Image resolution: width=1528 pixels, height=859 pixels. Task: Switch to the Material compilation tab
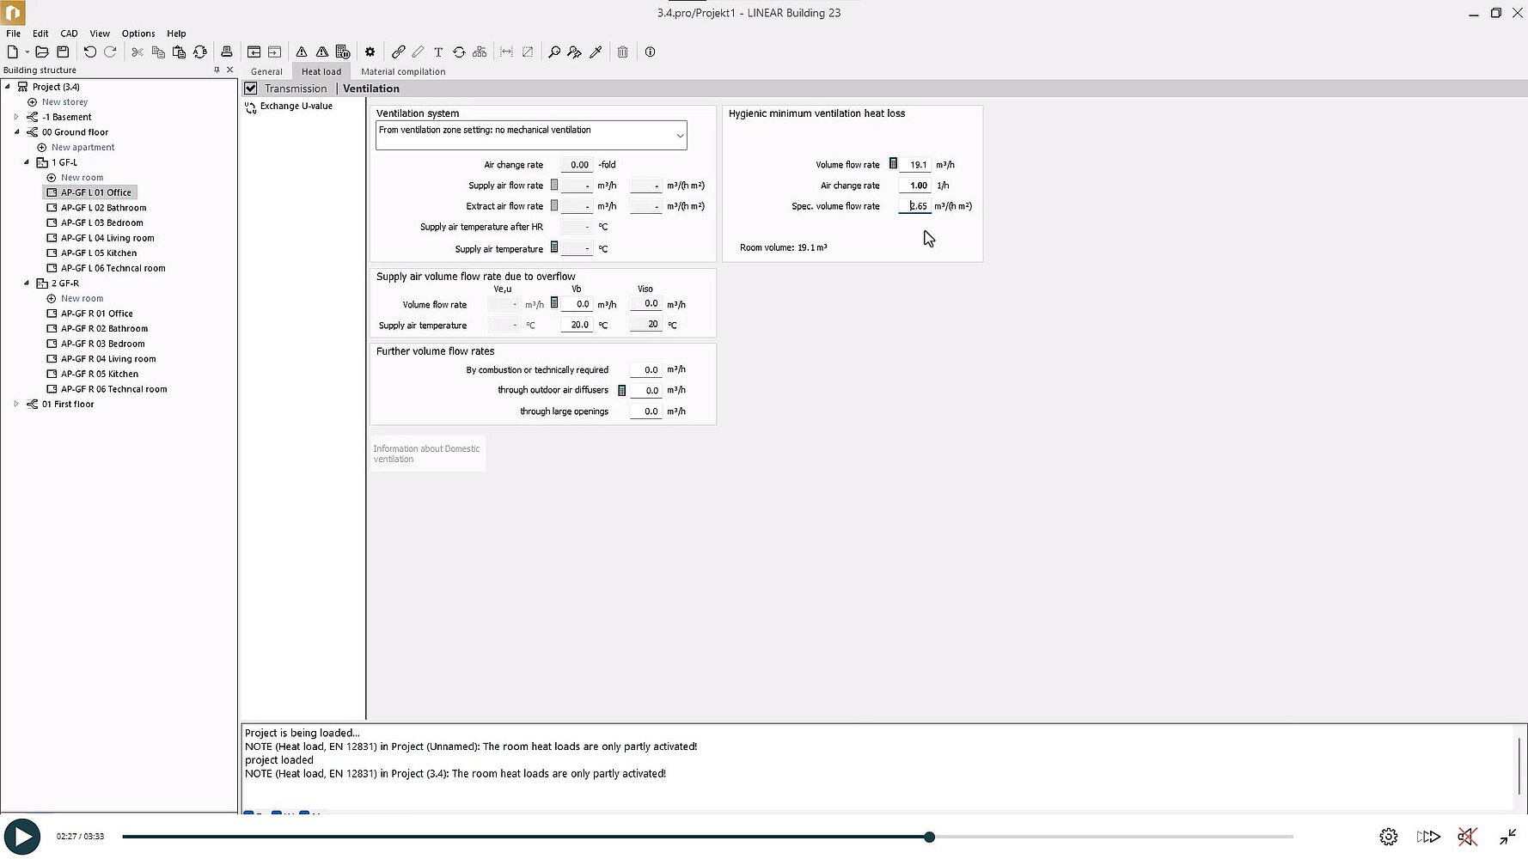pos(403,72)
